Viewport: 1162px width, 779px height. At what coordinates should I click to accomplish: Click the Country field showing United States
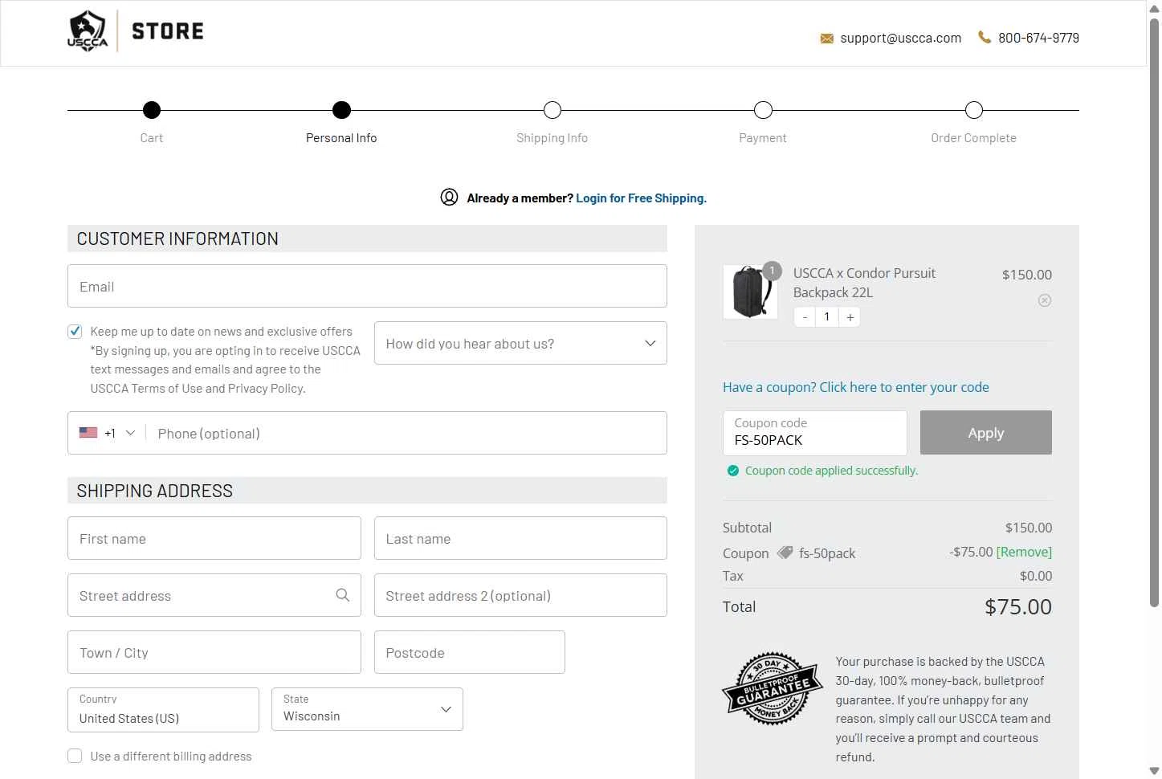tap(163, 710)
